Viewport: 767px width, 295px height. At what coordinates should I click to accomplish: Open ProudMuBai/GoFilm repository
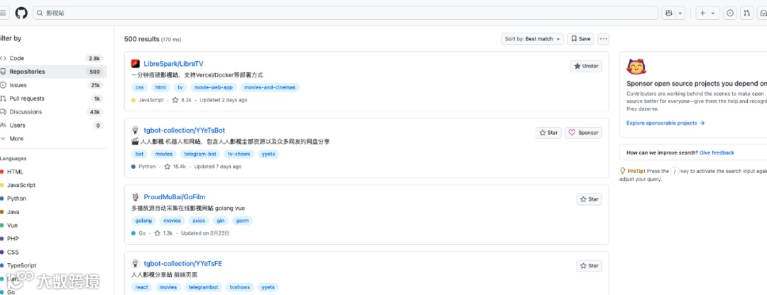pyautogui.click(x=175, y=197)
